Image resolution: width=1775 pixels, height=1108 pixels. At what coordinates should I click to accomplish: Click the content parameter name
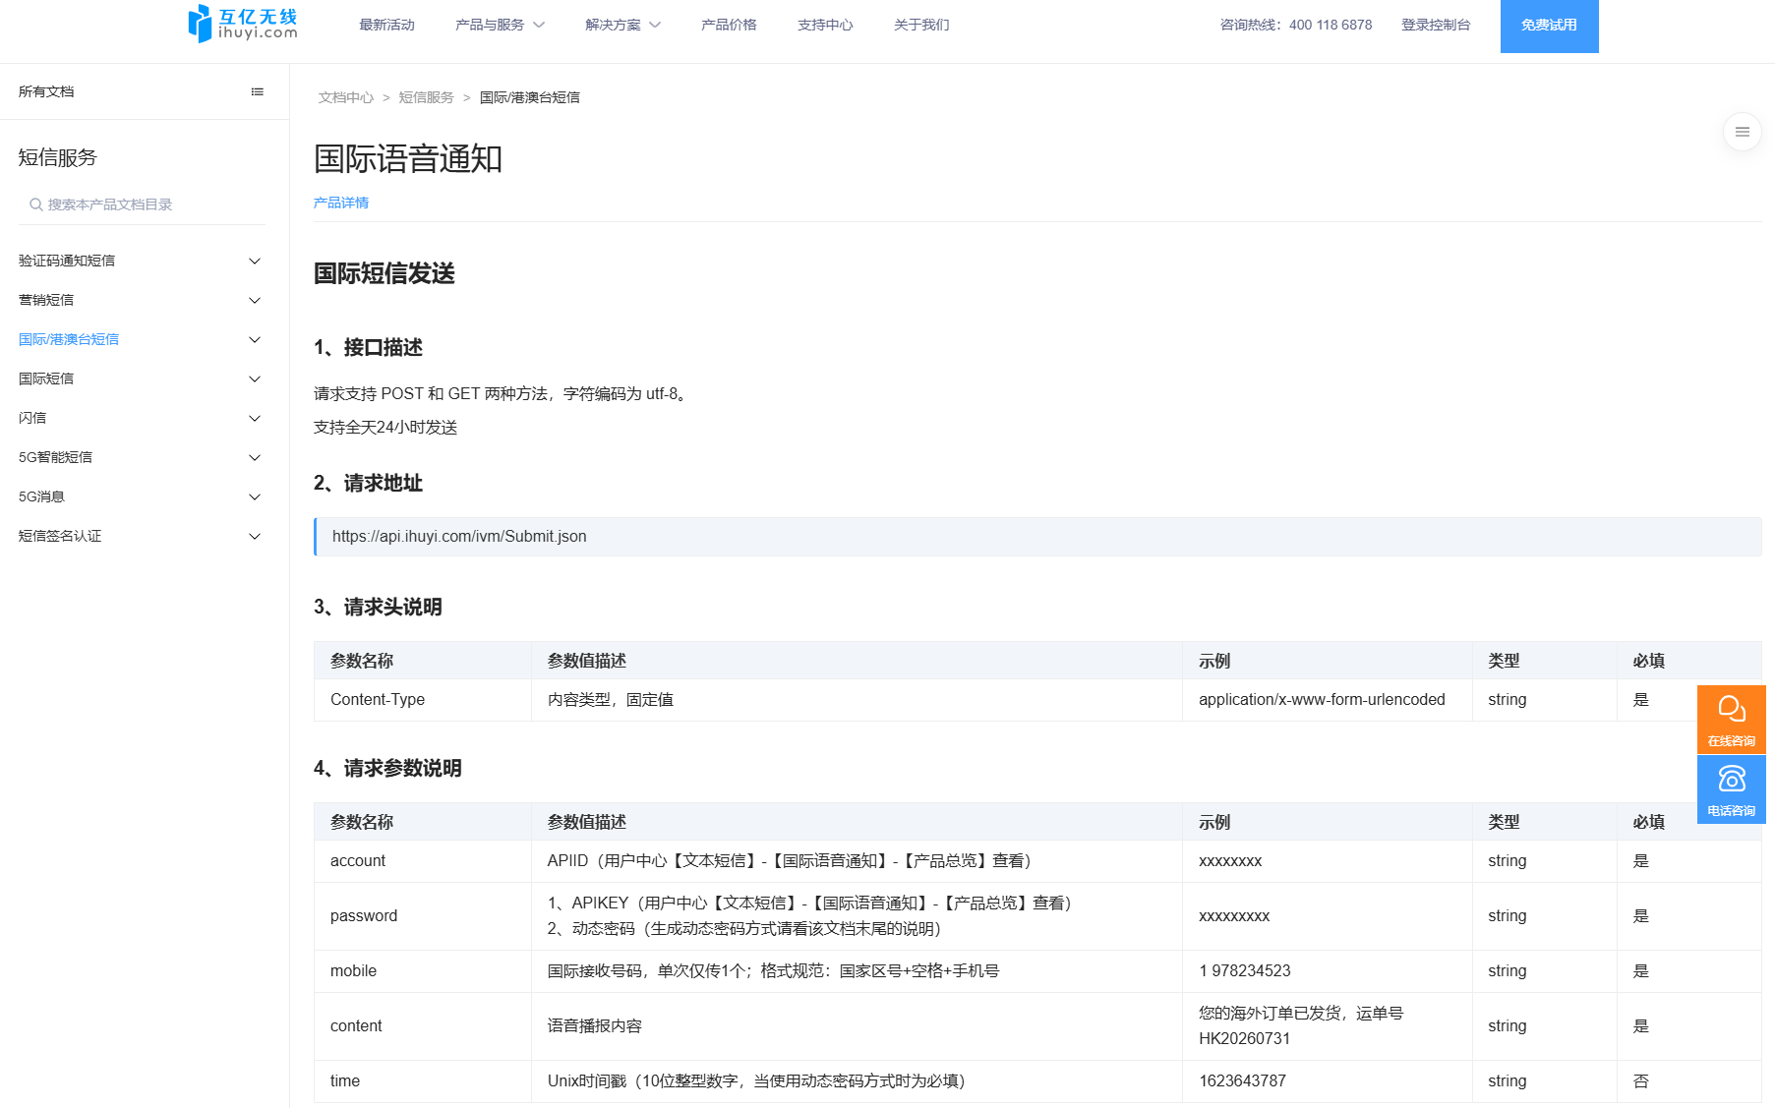coord(356,1025)
